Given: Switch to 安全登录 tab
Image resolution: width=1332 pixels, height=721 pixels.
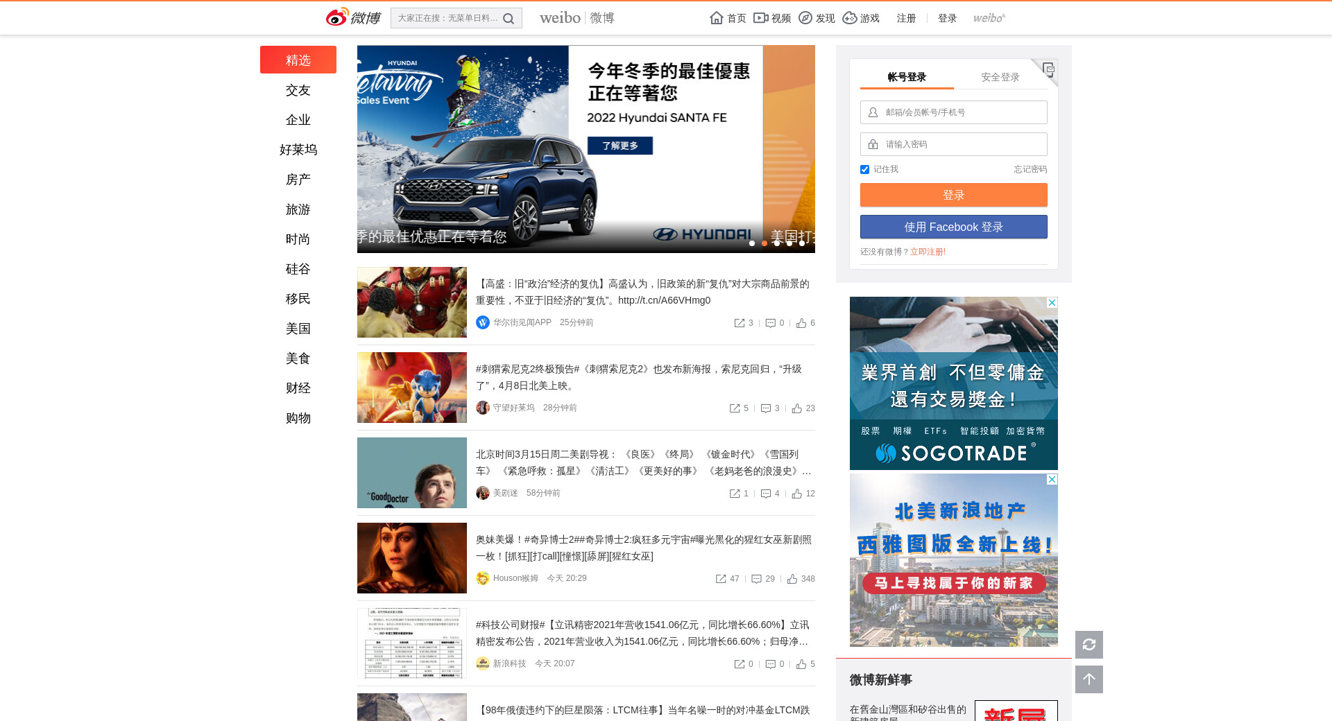Looking at the screenshot, I should point(1000,77).
